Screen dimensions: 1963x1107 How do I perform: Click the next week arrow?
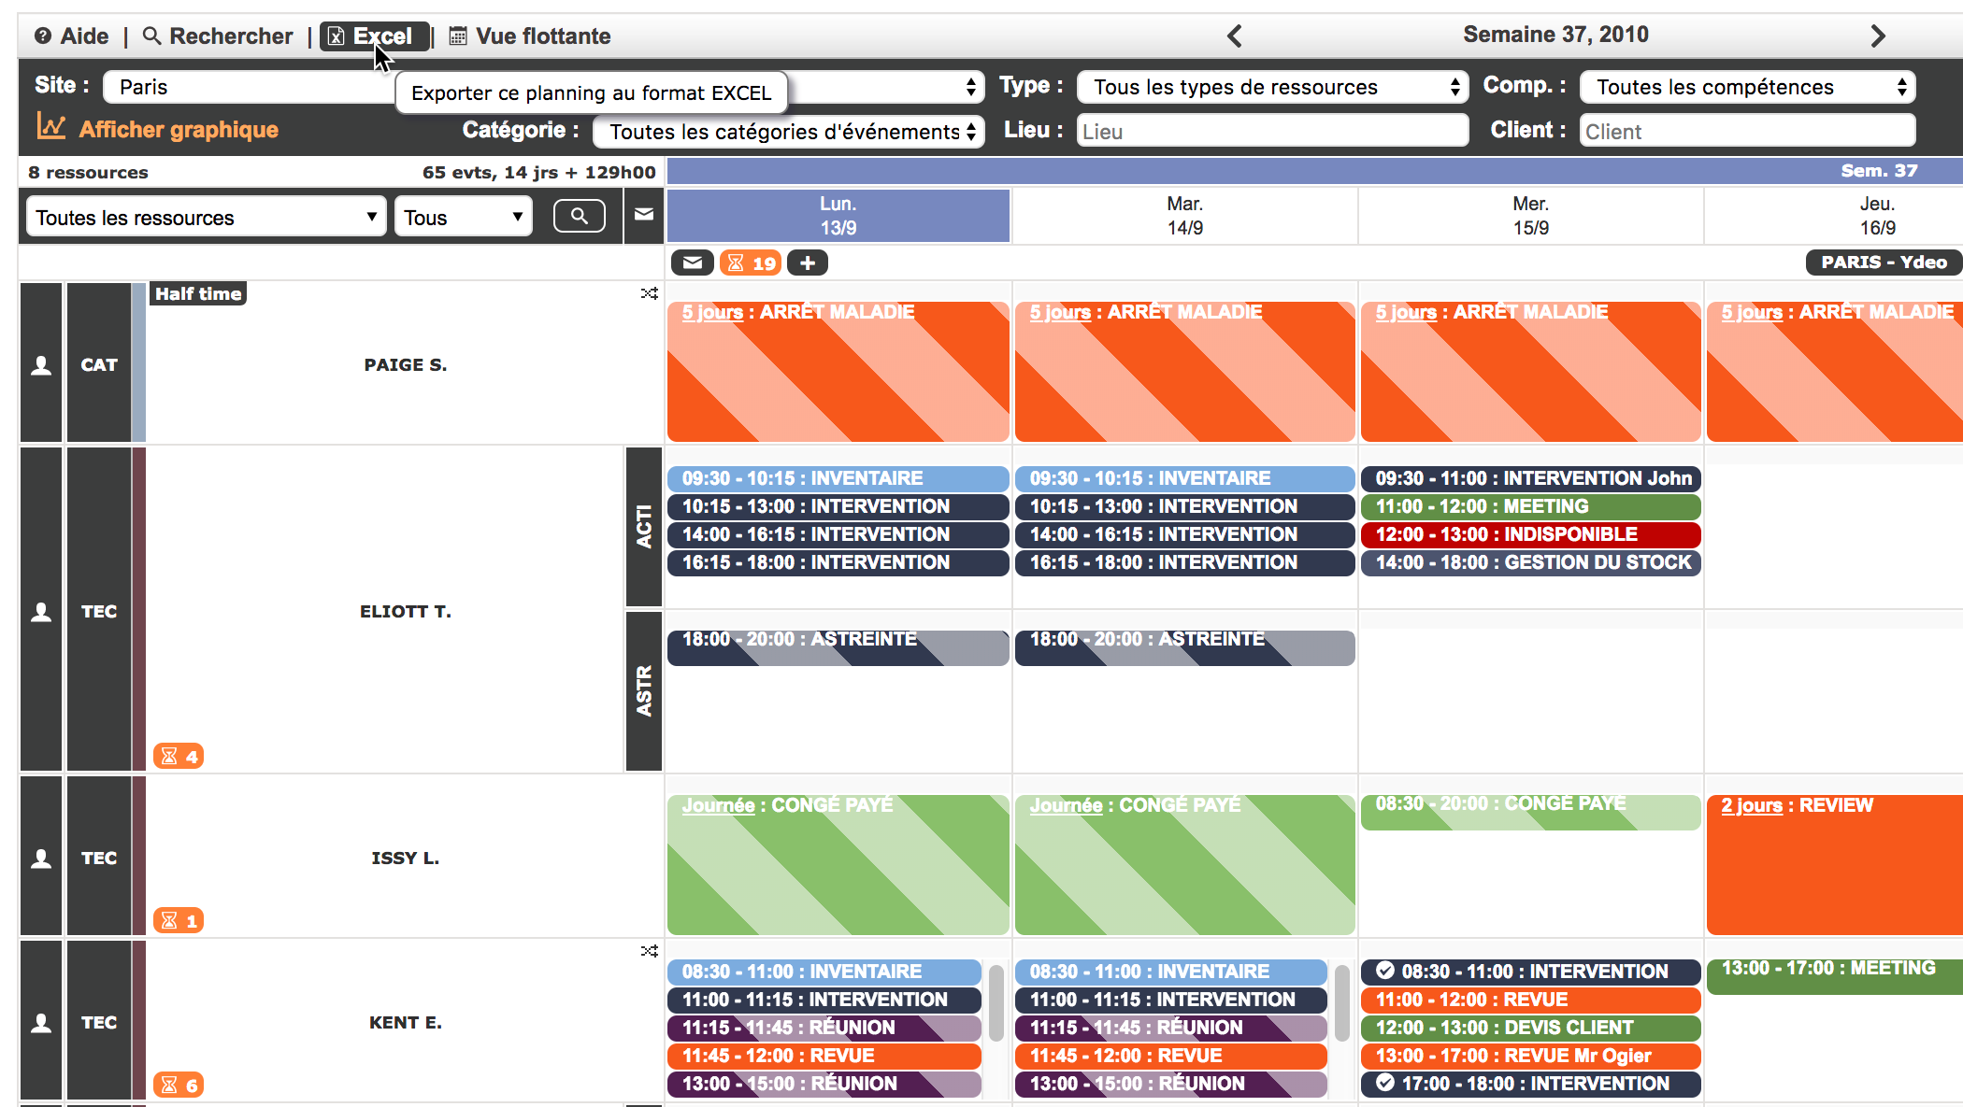pyautogui.click(x=1878, y=36)
